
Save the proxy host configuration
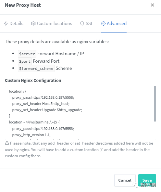coord(147,180)
